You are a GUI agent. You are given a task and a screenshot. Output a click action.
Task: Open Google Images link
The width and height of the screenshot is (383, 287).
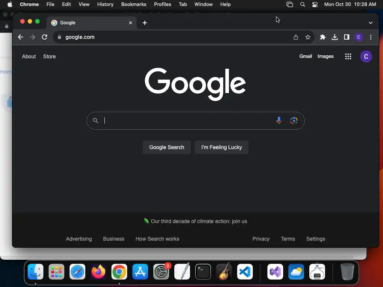[x=325, y=56]
